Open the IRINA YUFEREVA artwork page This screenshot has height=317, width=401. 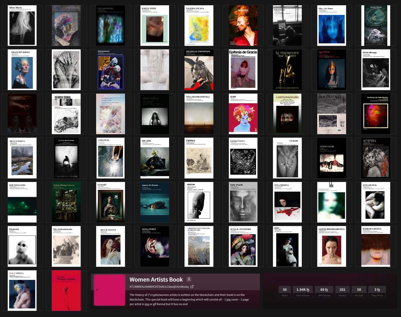pos(22,158)
